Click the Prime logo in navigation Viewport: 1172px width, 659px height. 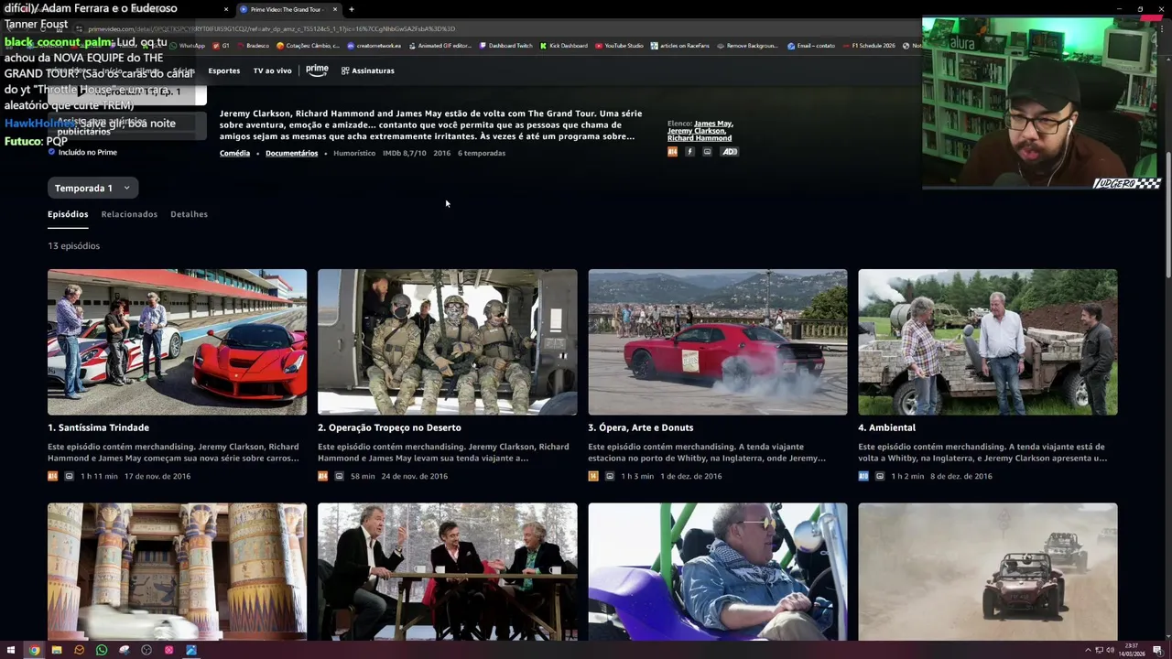[x=317, y=70]
